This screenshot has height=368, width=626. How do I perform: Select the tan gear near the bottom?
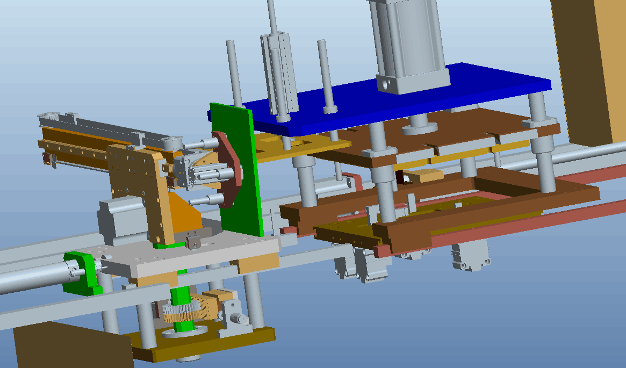point(182,312)
